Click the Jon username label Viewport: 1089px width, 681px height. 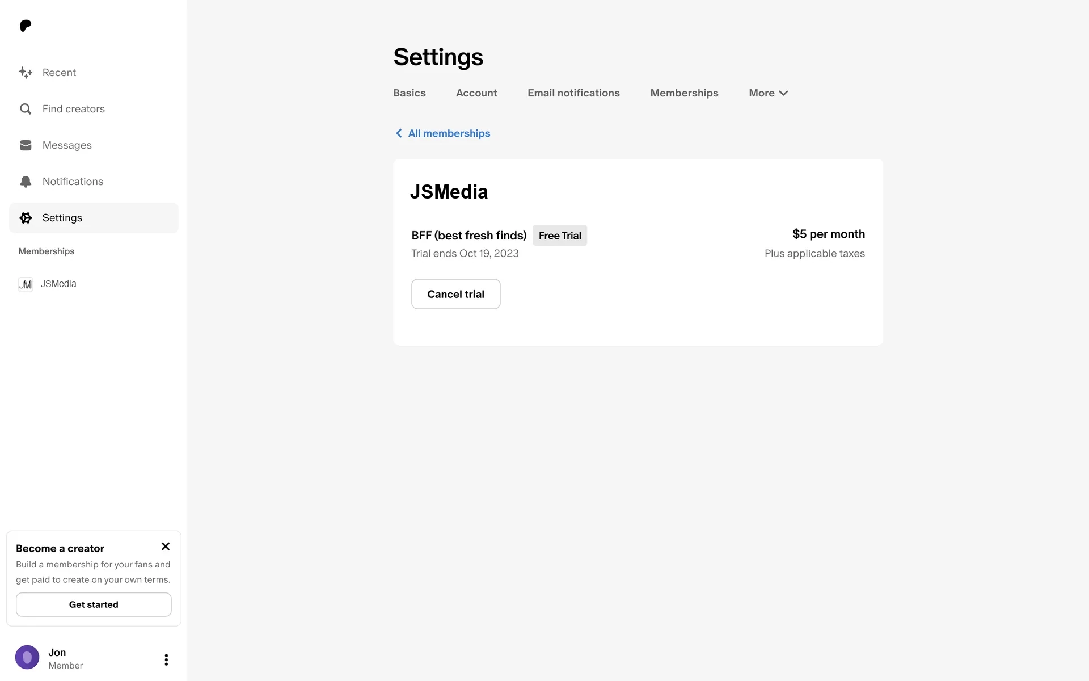57,653
